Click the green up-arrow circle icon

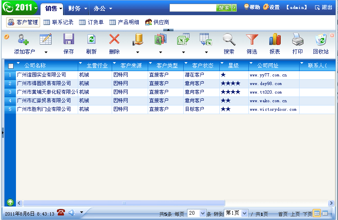pyautogui.click(x=10, y=202)
